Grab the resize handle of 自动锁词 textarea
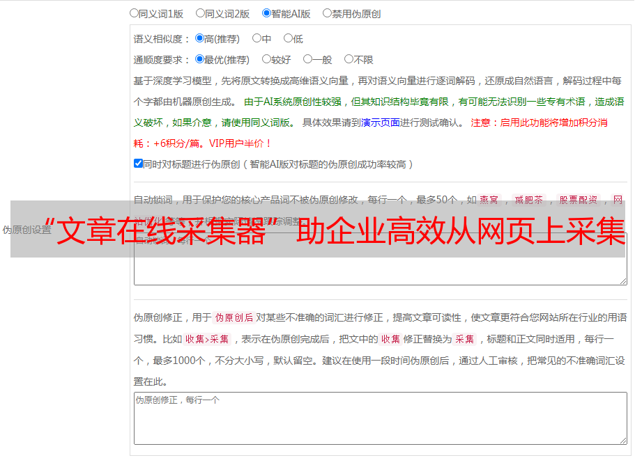The height and width of the screenshot is (458, 635). [623, 281]
